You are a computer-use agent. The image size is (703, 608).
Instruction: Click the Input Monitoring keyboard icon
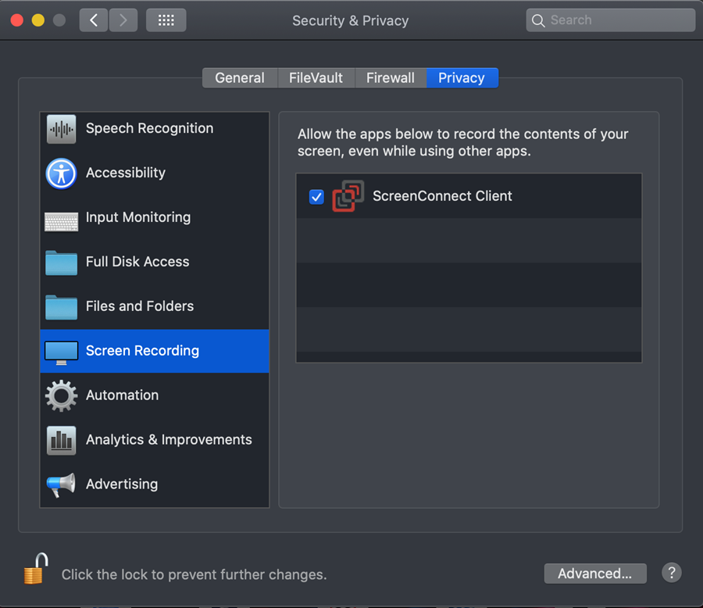pyautogui.click(x=62, y=222)
